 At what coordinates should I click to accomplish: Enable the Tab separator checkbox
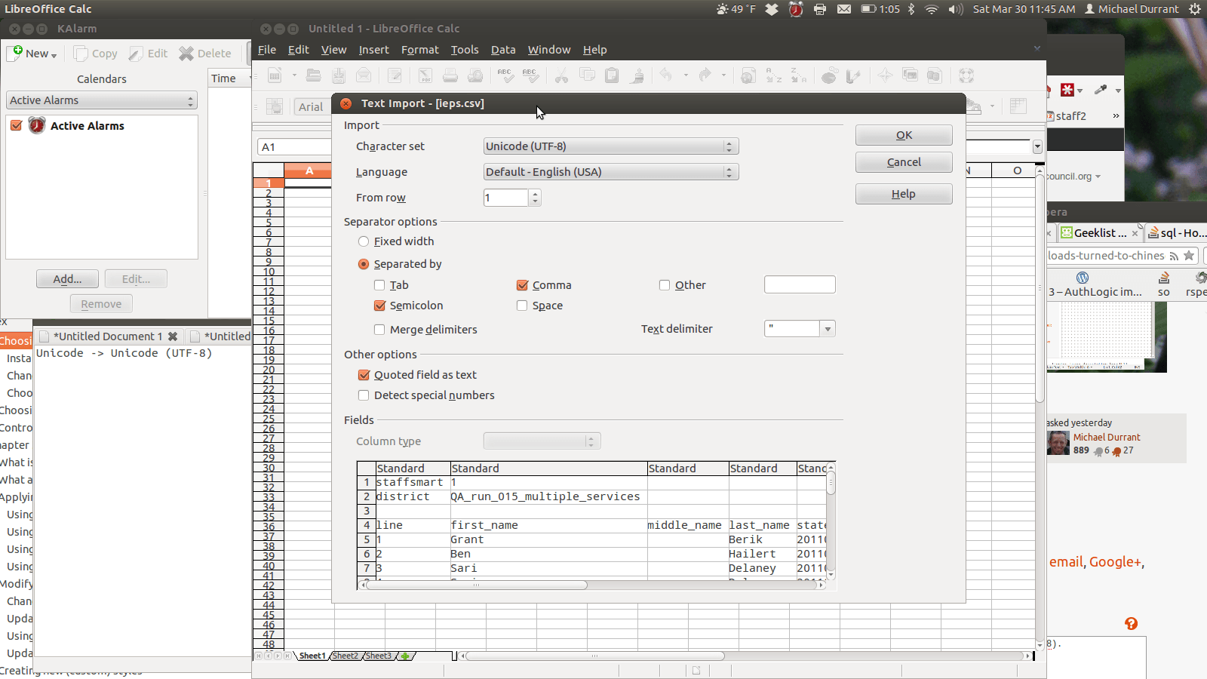379,285
